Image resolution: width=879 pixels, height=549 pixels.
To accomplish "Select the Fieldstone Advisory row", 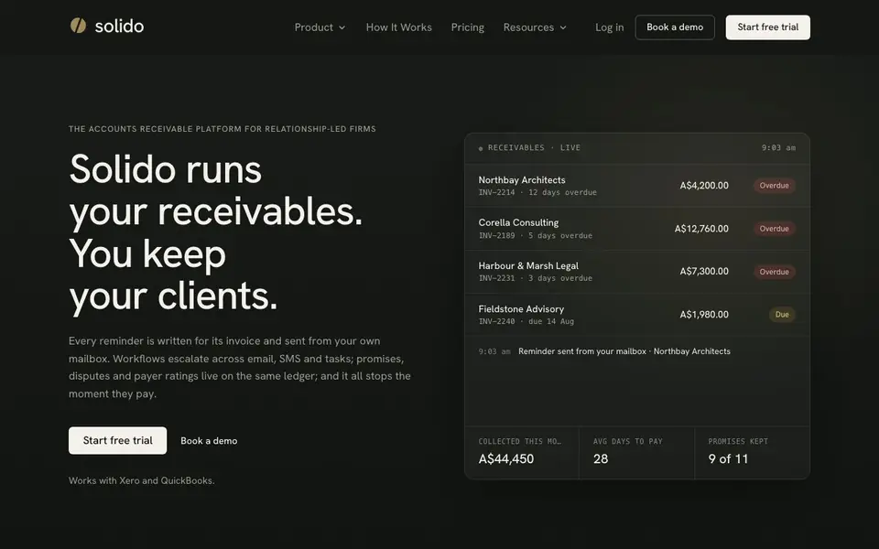I will click(637, 314).
